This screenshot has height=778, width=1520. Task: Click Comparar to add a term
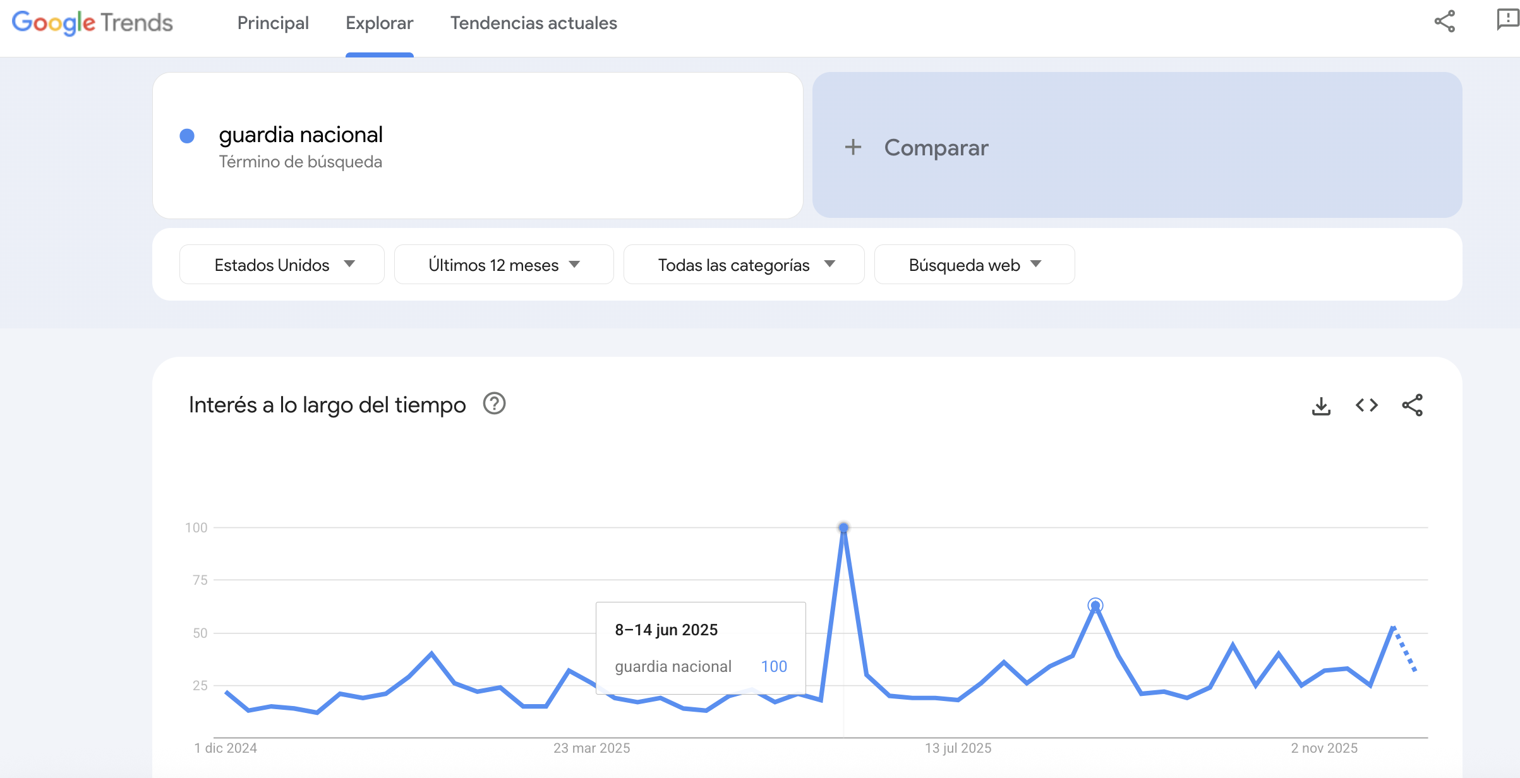[x=936, y=148]
